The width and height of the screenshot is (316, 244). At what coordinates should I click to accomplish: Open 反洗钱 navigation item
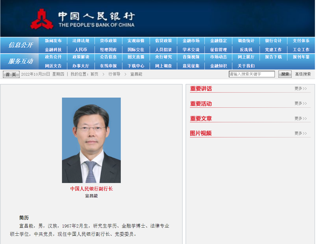coord(246,50)
